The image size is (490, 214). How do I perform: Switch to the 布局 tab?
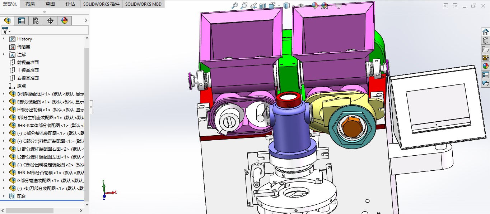(x=30, y=4)
